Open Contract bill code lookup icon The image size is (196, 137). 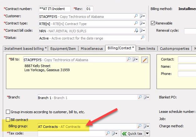tap(136, 30)
